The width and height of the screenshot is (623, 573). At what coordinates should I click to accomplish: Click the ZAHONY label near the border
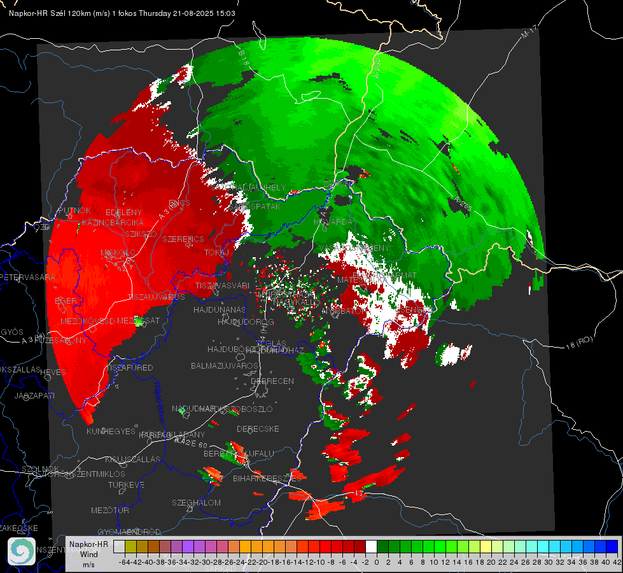pos(339,184)
